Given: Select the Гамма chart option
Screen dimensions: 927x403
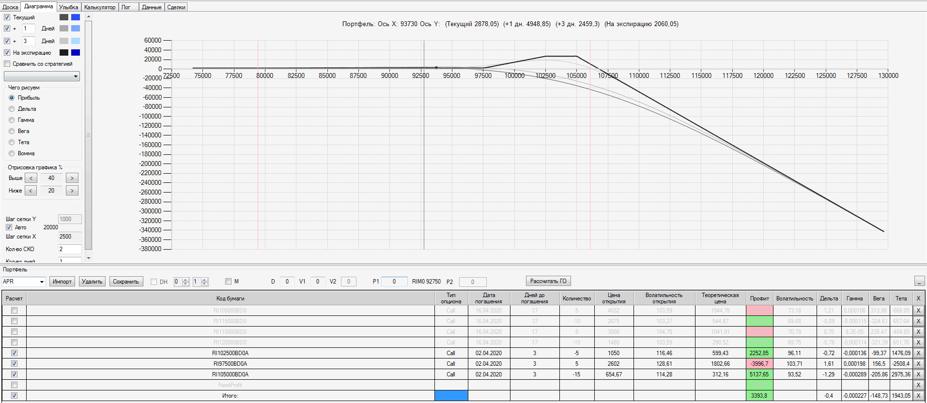Looking at the screenshot, I should coord(12,120).
